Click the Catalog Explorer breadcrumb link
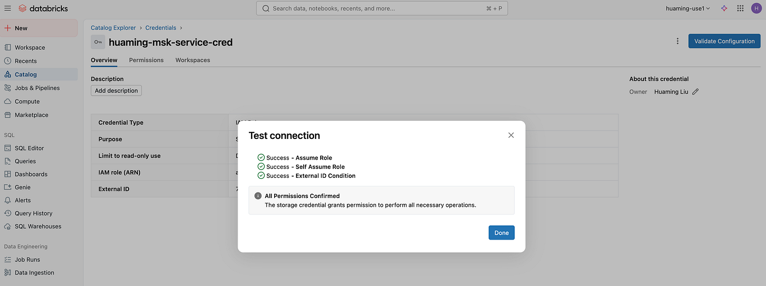 113,27
